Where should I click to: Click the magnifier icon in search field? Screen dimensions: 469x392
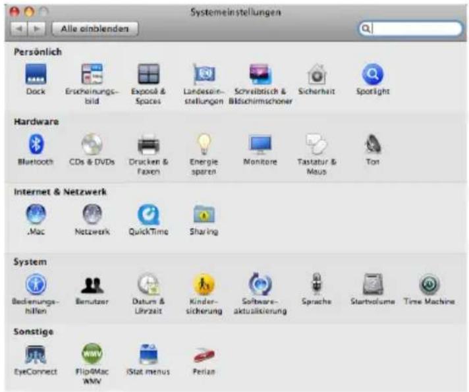(x=366, y=29)
